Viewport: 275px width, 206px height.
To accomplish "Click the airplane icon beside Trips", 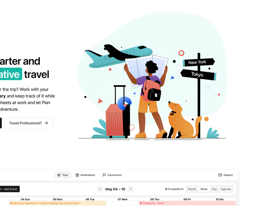I will click(59, 175).
